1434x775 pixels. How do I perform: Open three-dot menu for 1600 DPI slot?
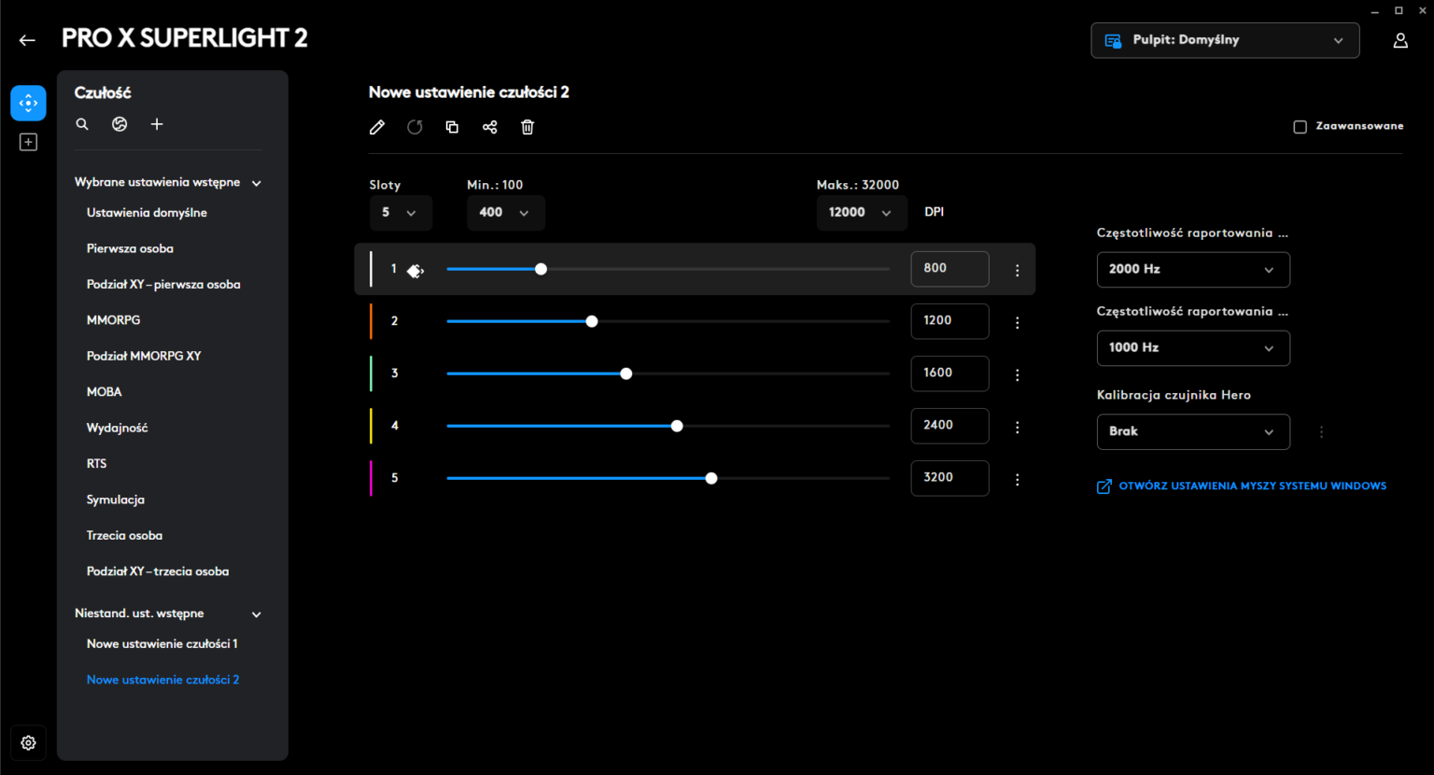[1018, 374]
